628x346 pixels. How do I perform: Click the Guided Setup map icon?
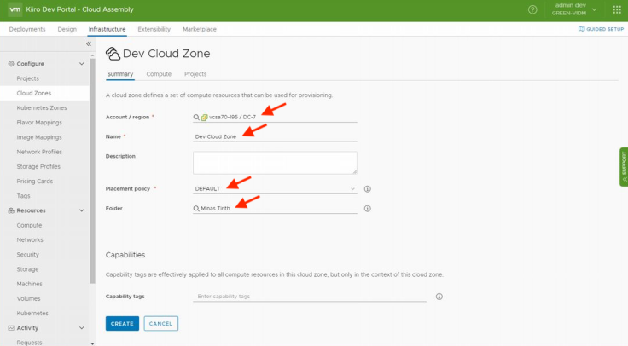pos(581,29)
